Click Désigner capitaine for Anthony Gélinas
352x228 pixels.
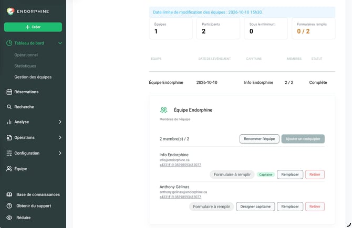tap(255, 207)
